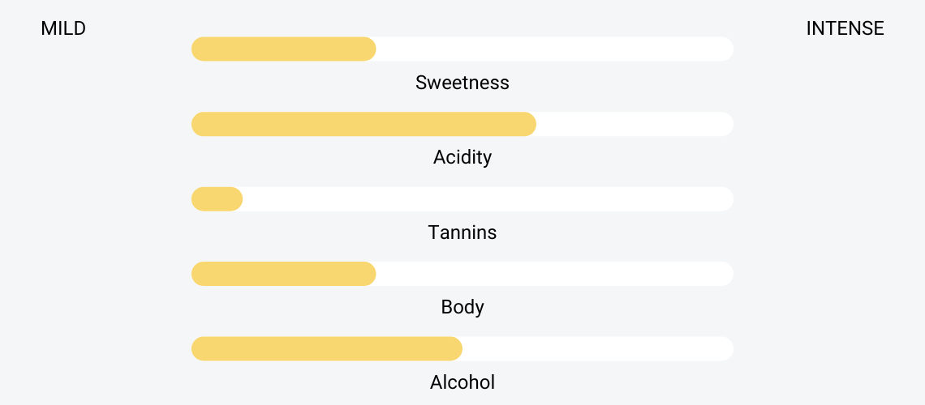Click the empty white part of Sweetness bar
This screenshot has height=405, width=925.
coord(555,49)
